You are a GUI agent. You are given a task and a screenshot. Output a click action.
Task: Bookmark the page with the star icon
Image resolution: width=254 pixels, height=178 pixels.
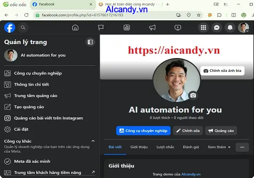point(199,15)
